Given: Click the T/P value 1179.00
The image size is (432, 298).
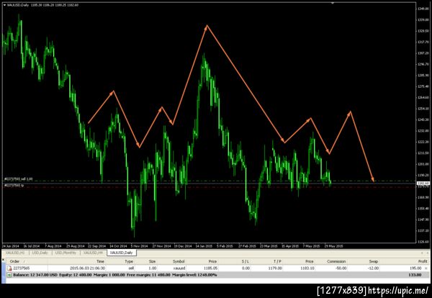Looking at the screenshot, I should 276,268.
